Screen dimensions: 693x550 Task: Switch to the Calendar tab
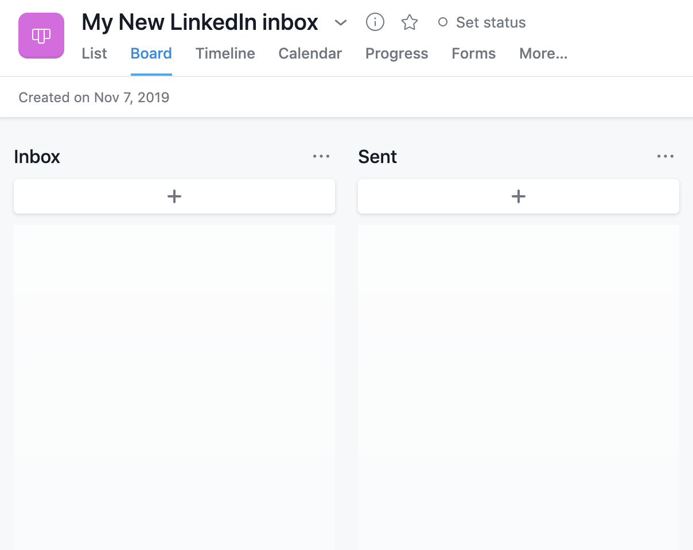[310, 53]
